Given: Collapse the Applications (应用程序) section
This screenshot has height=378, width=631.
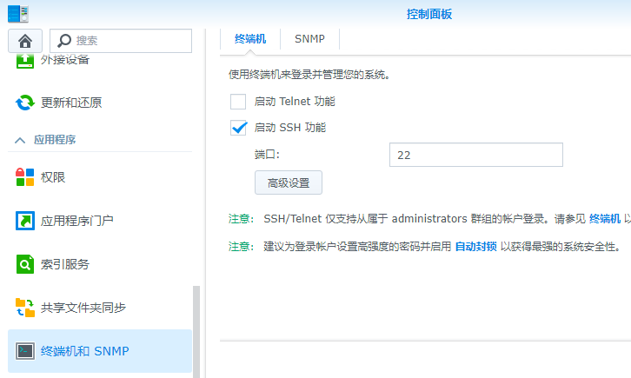Looking at the screenshot, I should [20, 140].
